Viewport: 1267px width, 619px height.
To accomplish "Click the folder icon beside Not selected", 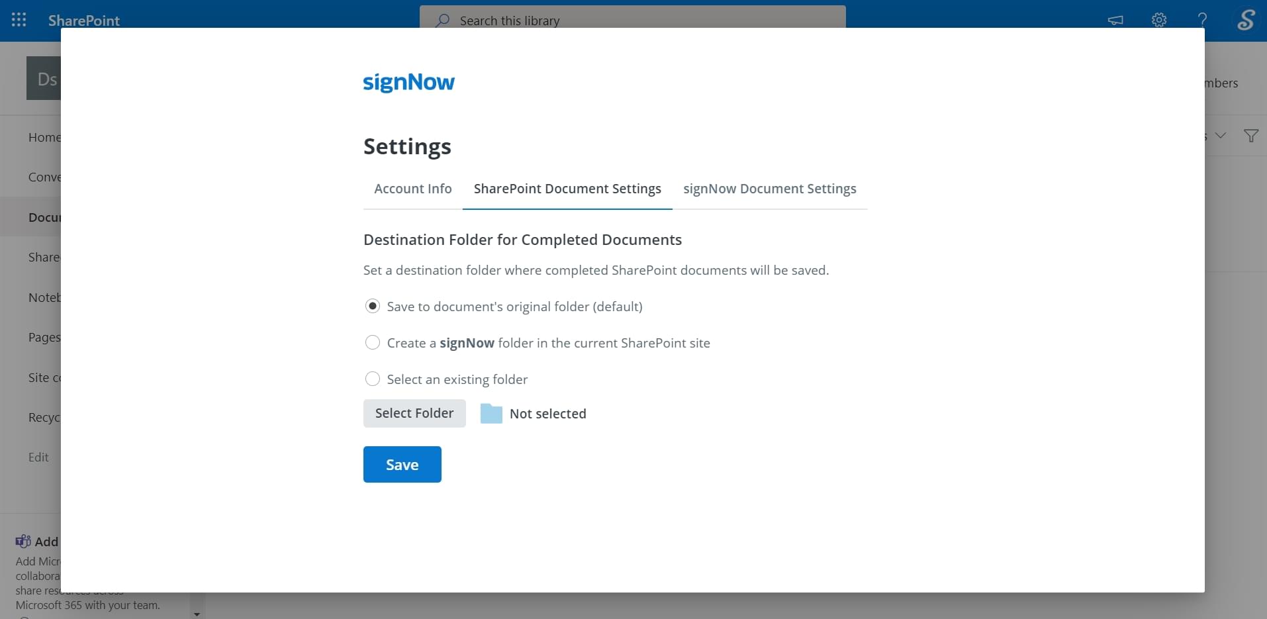I will tap(491, 413).
